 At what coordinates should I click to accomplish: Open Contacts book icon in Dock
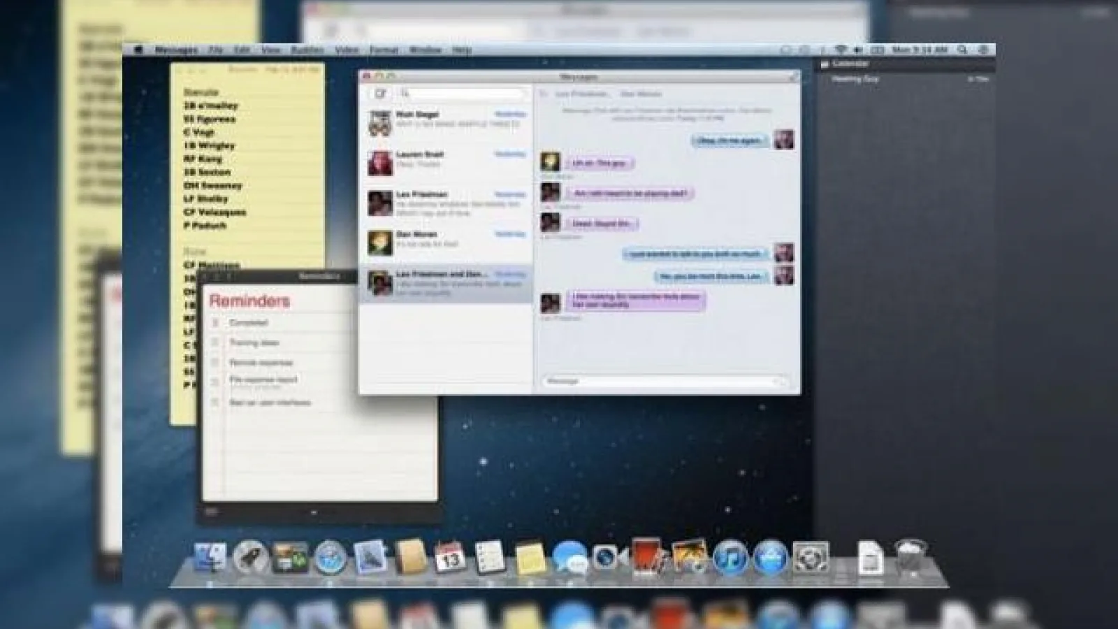tap(410, 558)
